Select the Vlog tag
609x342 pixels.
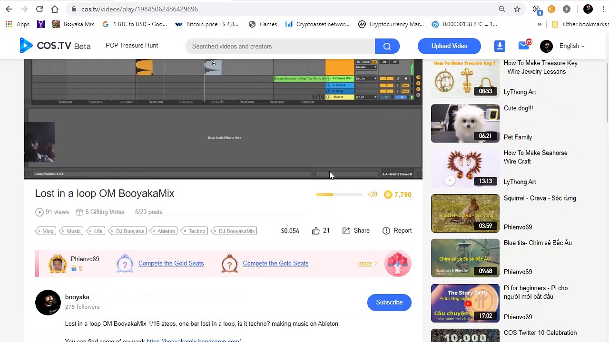tap(46, 231)
